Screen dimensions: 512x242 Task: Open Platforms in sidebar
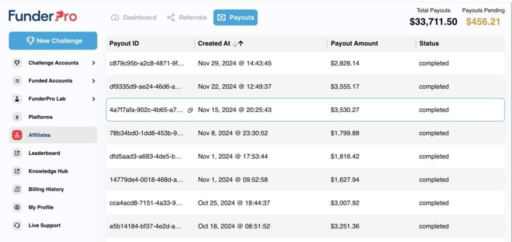(53, 117)
